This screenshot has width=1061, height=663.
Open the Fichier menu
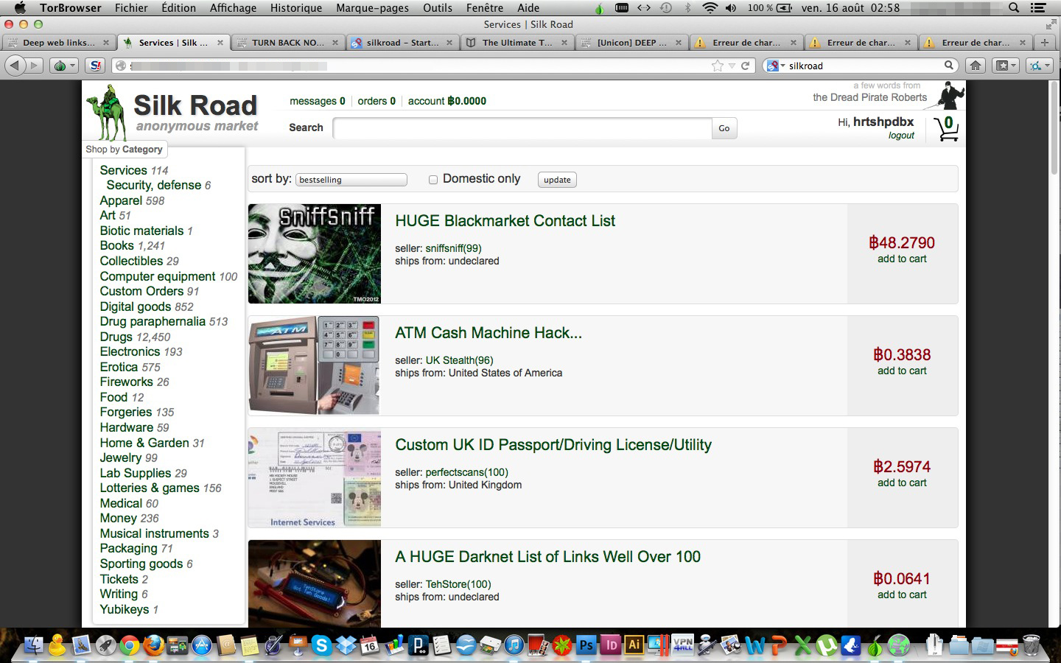[131, 7]
